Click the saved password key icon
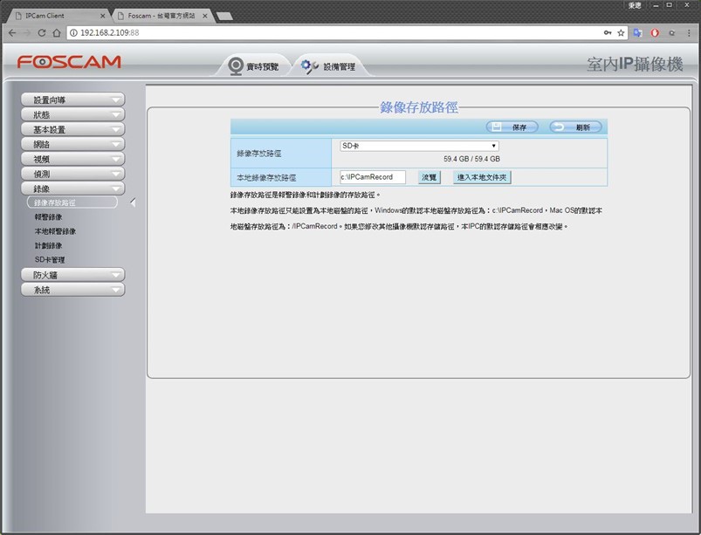 tap(608, 32)
